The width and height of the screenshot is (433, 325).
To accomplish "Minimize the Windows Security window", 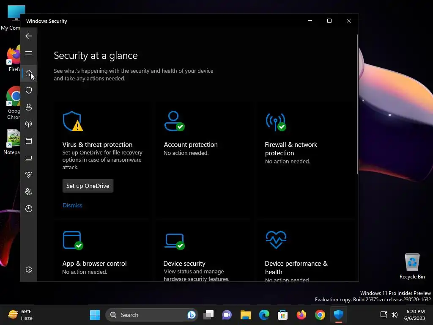I will pyautogui.click(x=310, y=21).
